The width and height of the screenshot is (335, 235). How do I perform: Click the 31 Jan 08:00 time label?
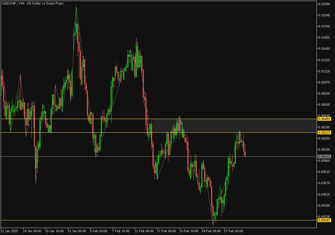coord(77,231)
